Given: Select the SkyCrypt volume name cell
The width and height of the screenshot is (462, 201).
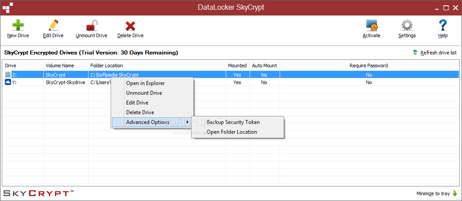Looking at the screenshot, I should (x=55, y=75).
